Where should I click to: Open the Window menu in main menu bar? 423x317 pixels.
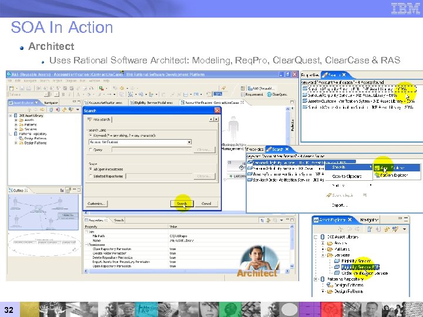pyautogui.click(x=94, y=80)
